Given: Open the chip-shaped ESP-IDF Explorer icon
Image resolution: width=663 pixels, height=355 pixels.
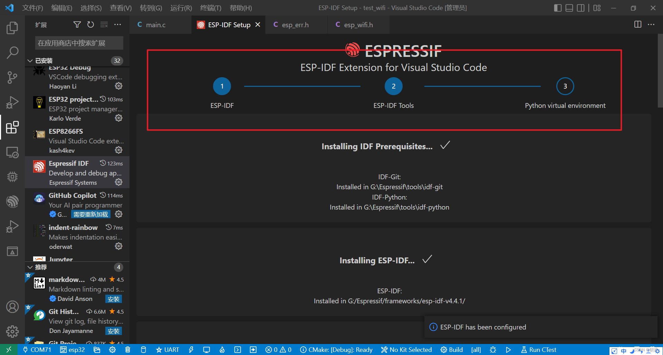Looking at the screenshot, I should click(12, 177).
